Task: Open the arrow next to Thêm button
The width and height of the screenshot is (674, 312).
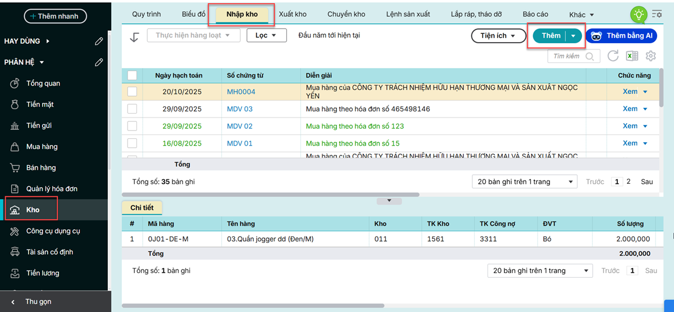Action: coord(573,36)
